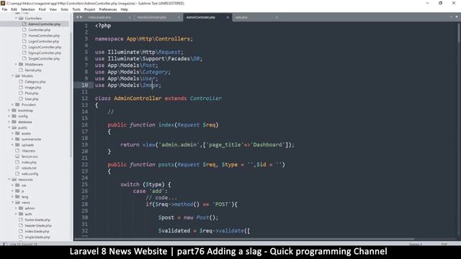The image size is (461, 259).
Task: Open the Help menu
Action: pyautogui.click(x=125, y=9)
